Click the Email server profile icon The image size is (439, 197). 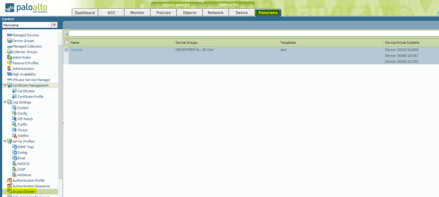coord(14,158)
